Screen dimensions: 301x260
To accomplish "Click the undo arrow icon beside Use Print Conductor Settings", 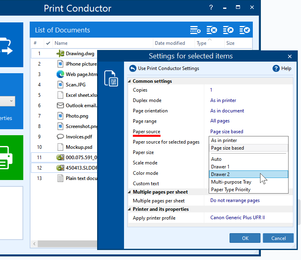I will coord(133,68).
